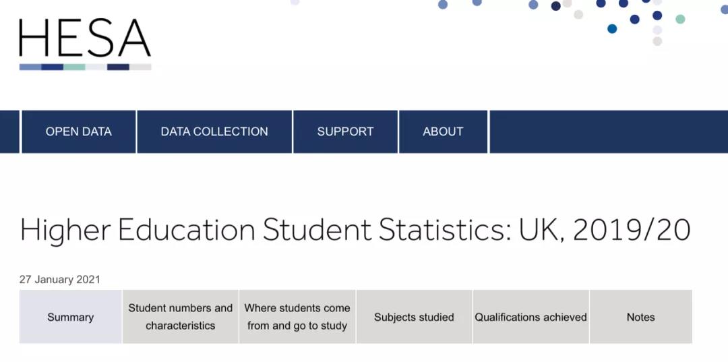
Task: Click the empty navy bar right of ABOUT
Action: [609, 132]
